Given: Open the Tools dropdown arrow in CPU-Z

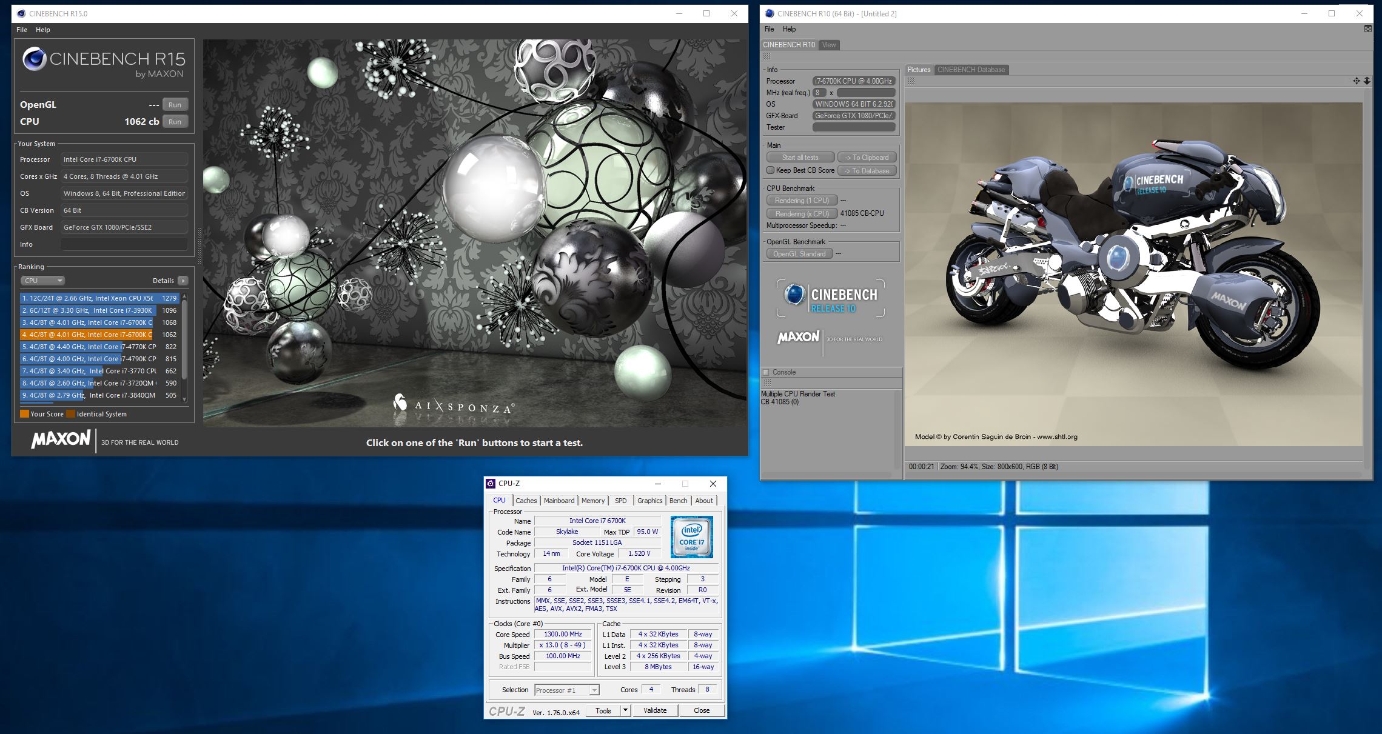Looking at the screenshot, I should click(625, 710).
